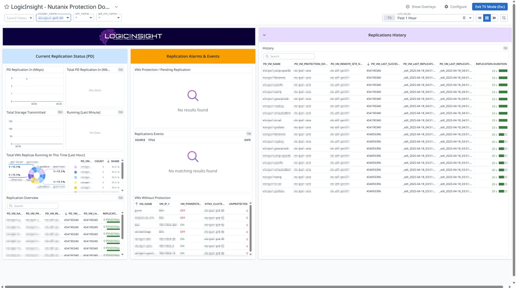Sort Replication Overview by PD_VM_NA... column
Screen dimensions: 516x288
pos(14,214)
